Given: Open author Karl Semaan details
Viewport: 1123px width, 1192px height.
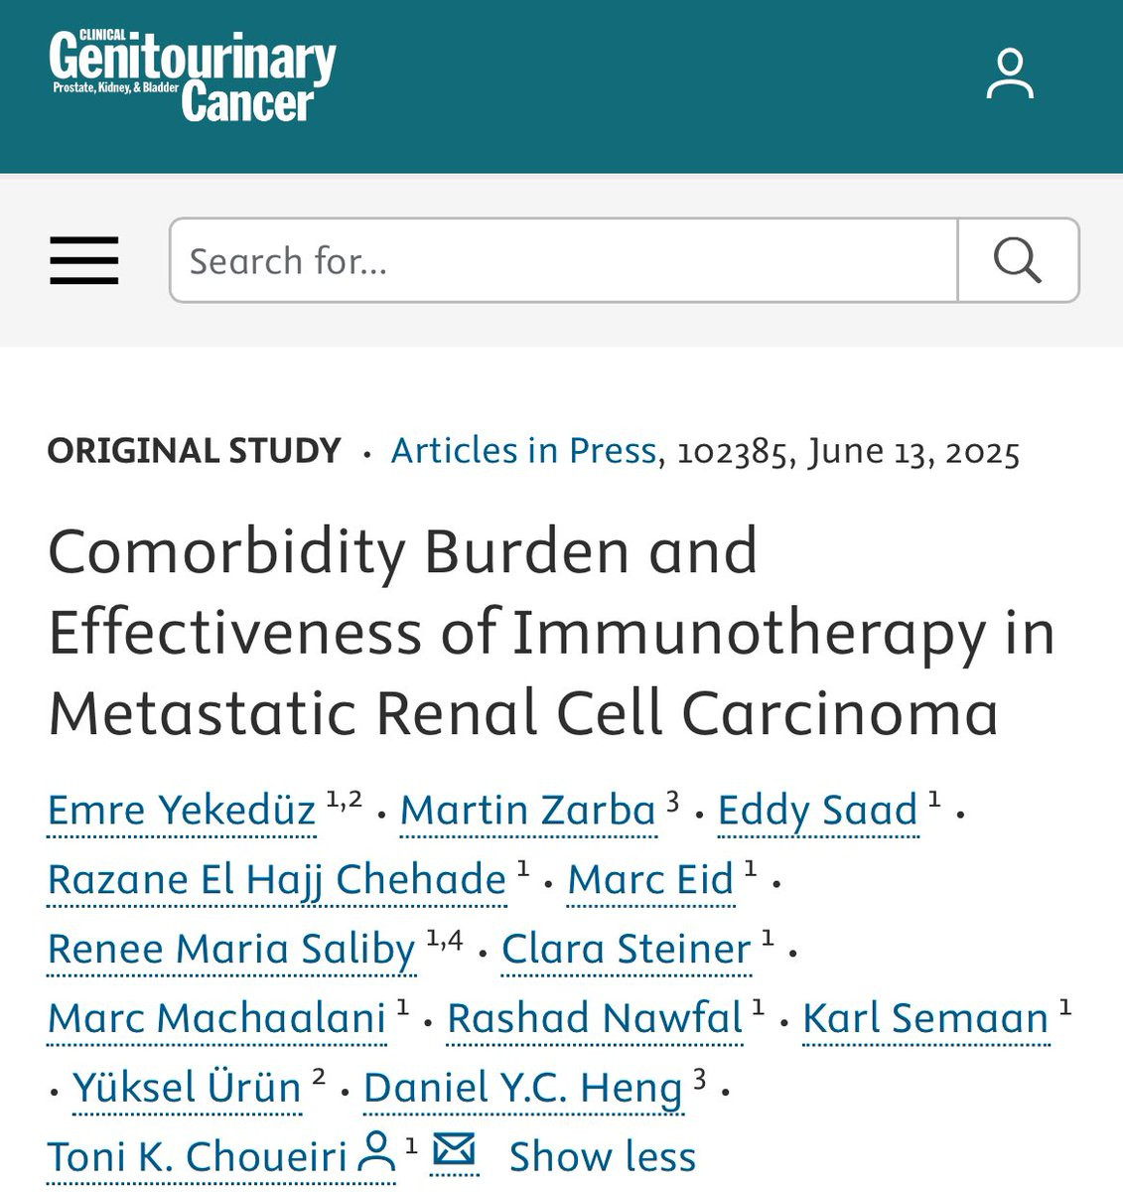Looking at the screenshot, I should point(925,1018).
